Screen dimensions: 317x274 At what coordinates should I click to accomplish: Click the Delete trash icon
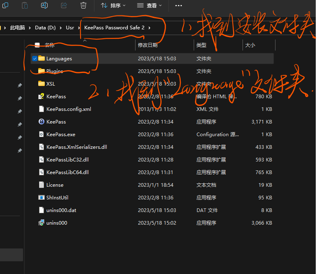coord(83,5)
